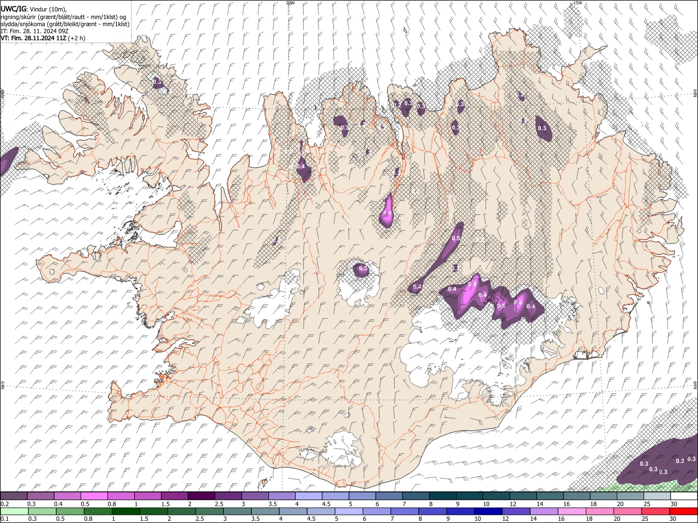The image size is (698, 523).
Task: Pick the darkest green 1 swatch in bottom legend row
Action: coord(126,511)
